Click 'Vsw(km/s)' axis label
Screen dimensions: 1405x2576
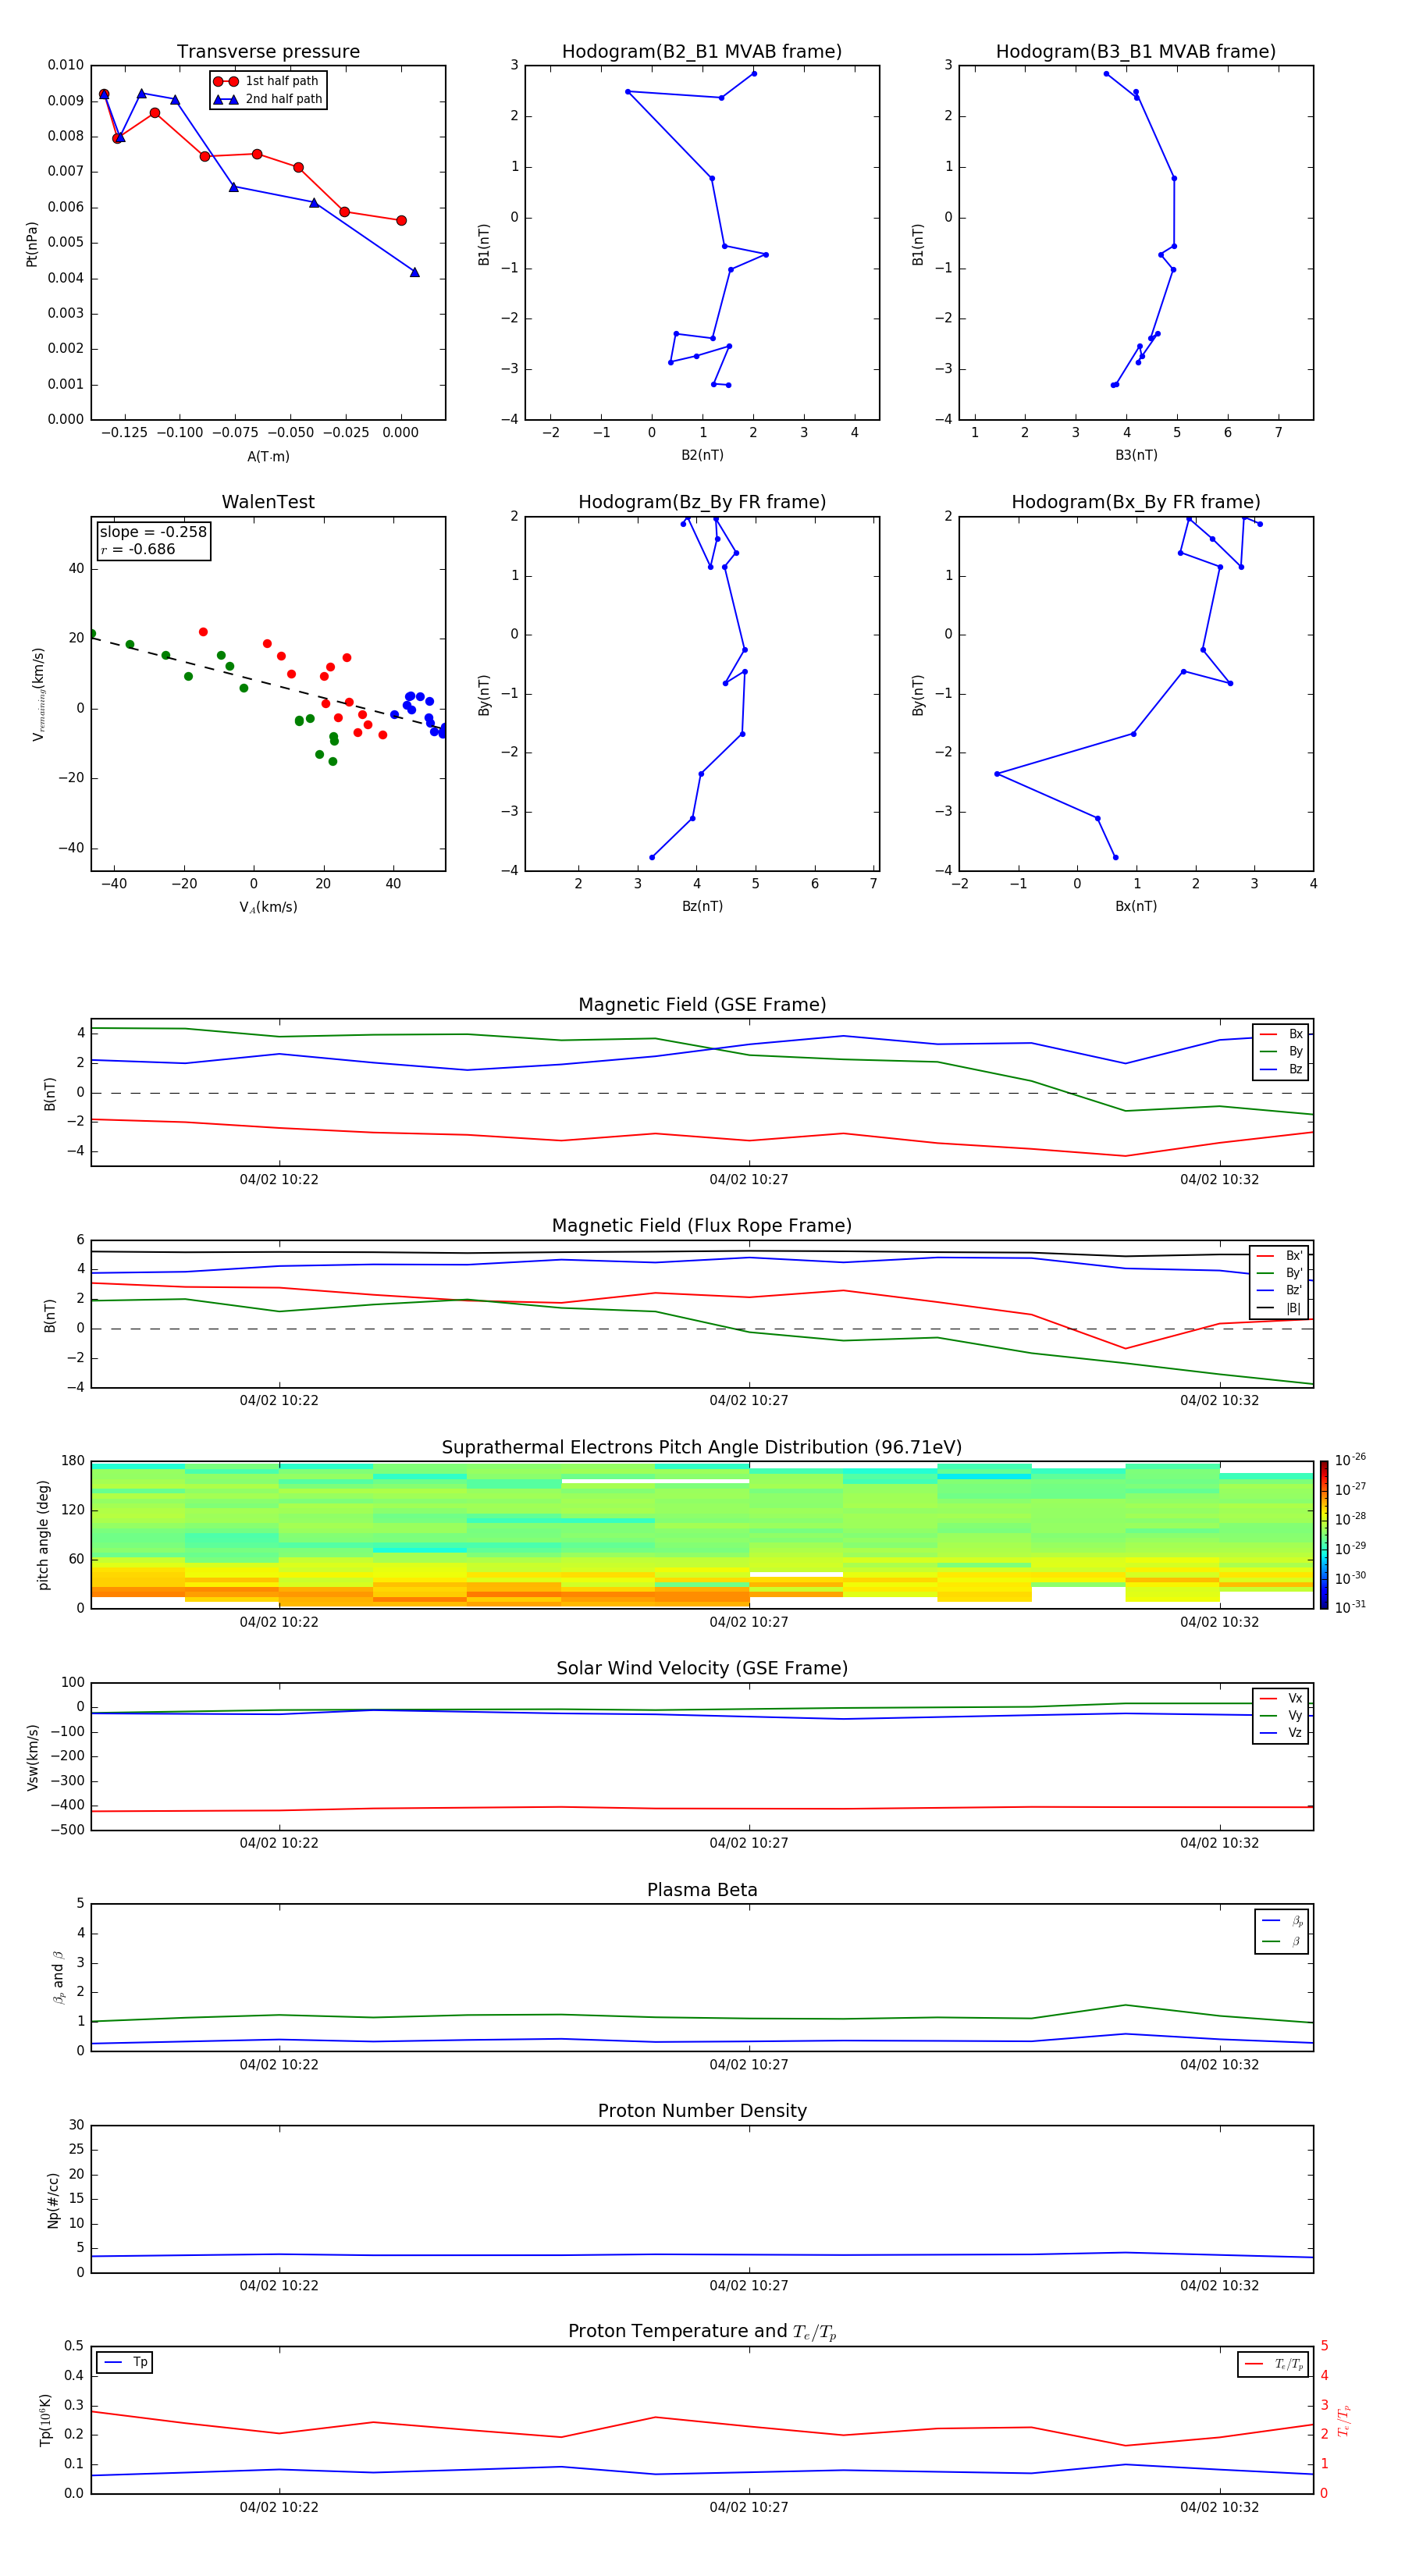(32, 1757)
